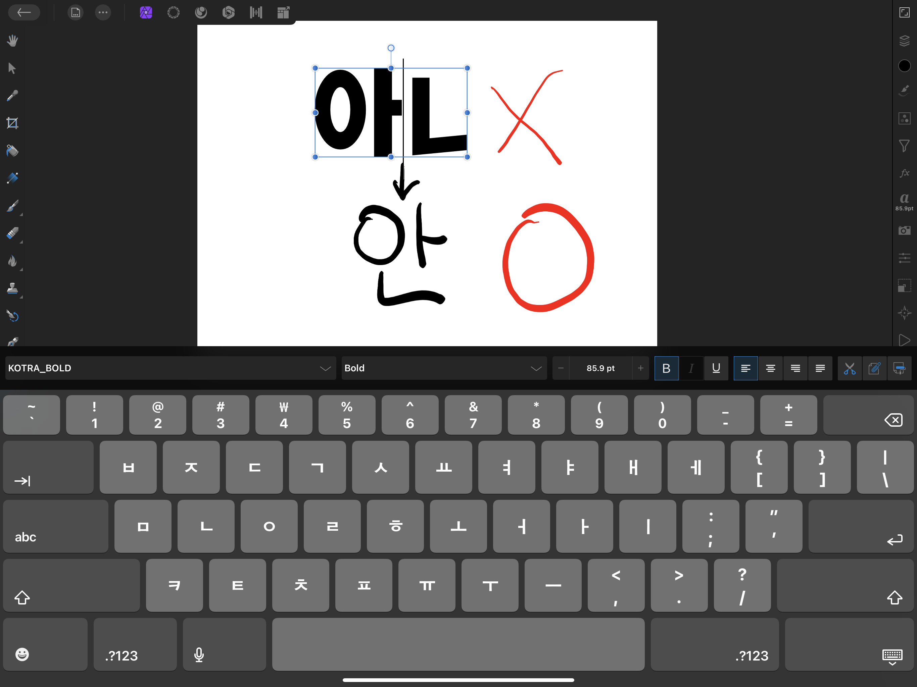The width and height of the screenshot is (917, 687).
Task: Tap the paste button in text bar
Action: click(x=899, y=368)
